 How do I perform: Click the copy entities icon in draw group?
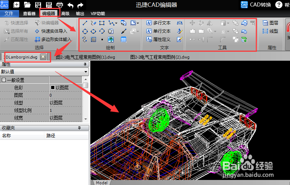pos(123,23)
